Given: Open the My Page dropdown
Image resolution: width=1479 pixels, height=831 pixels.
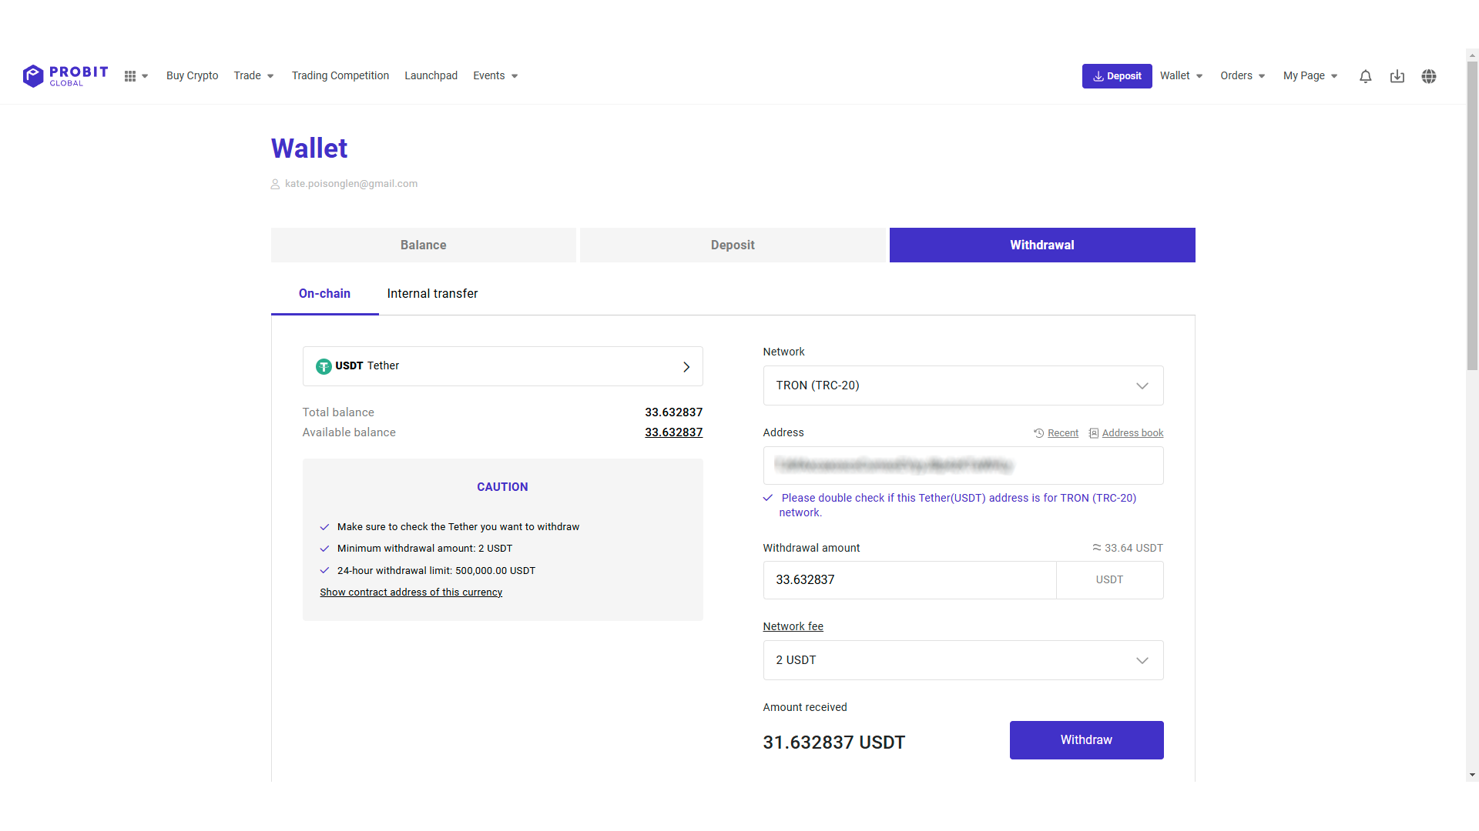Looking at the screenshot, I should click(1310, 75).
